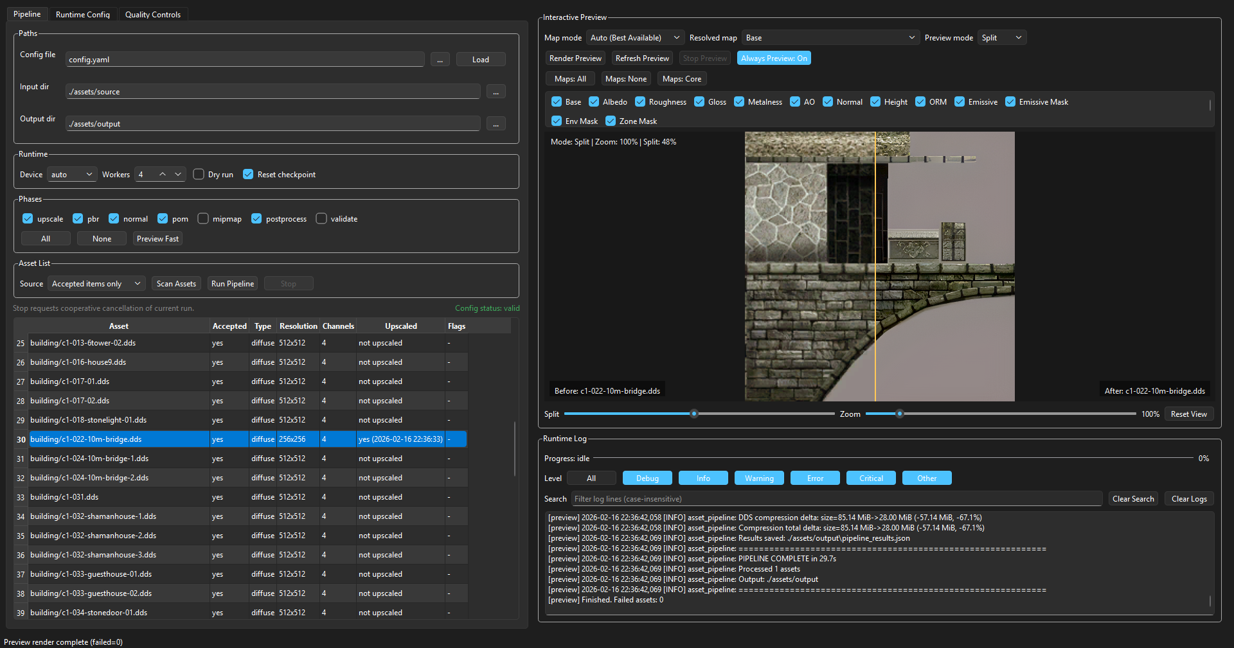Image resolution: width=1234 pixels, height=648 pixels.
Task: Enable the Dry run checkbox
Action: click(199, 175)
